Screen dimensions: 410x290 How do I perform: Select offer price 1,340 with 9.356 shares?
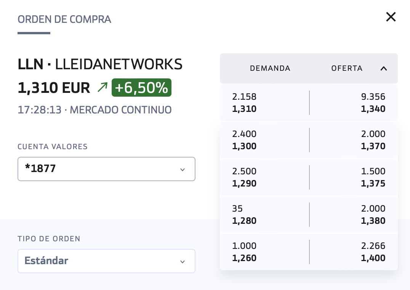[354, 103]
